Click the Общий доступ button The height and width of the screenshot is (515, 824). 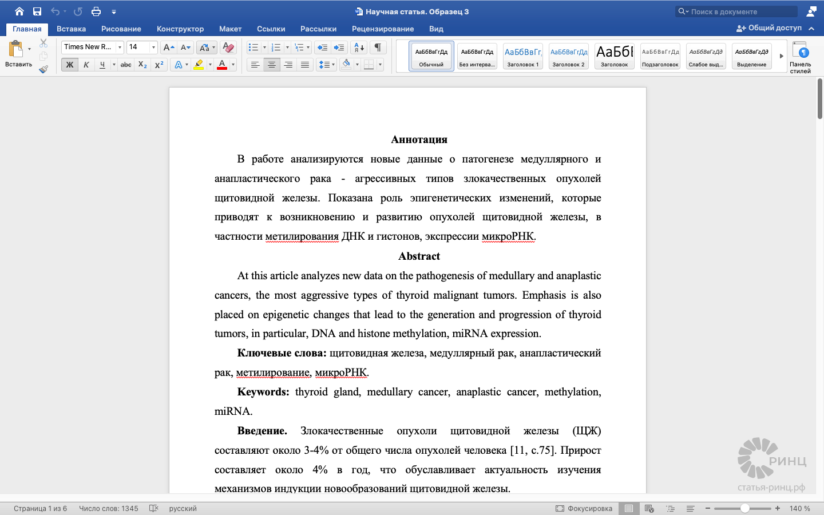[x=769, y=28]
